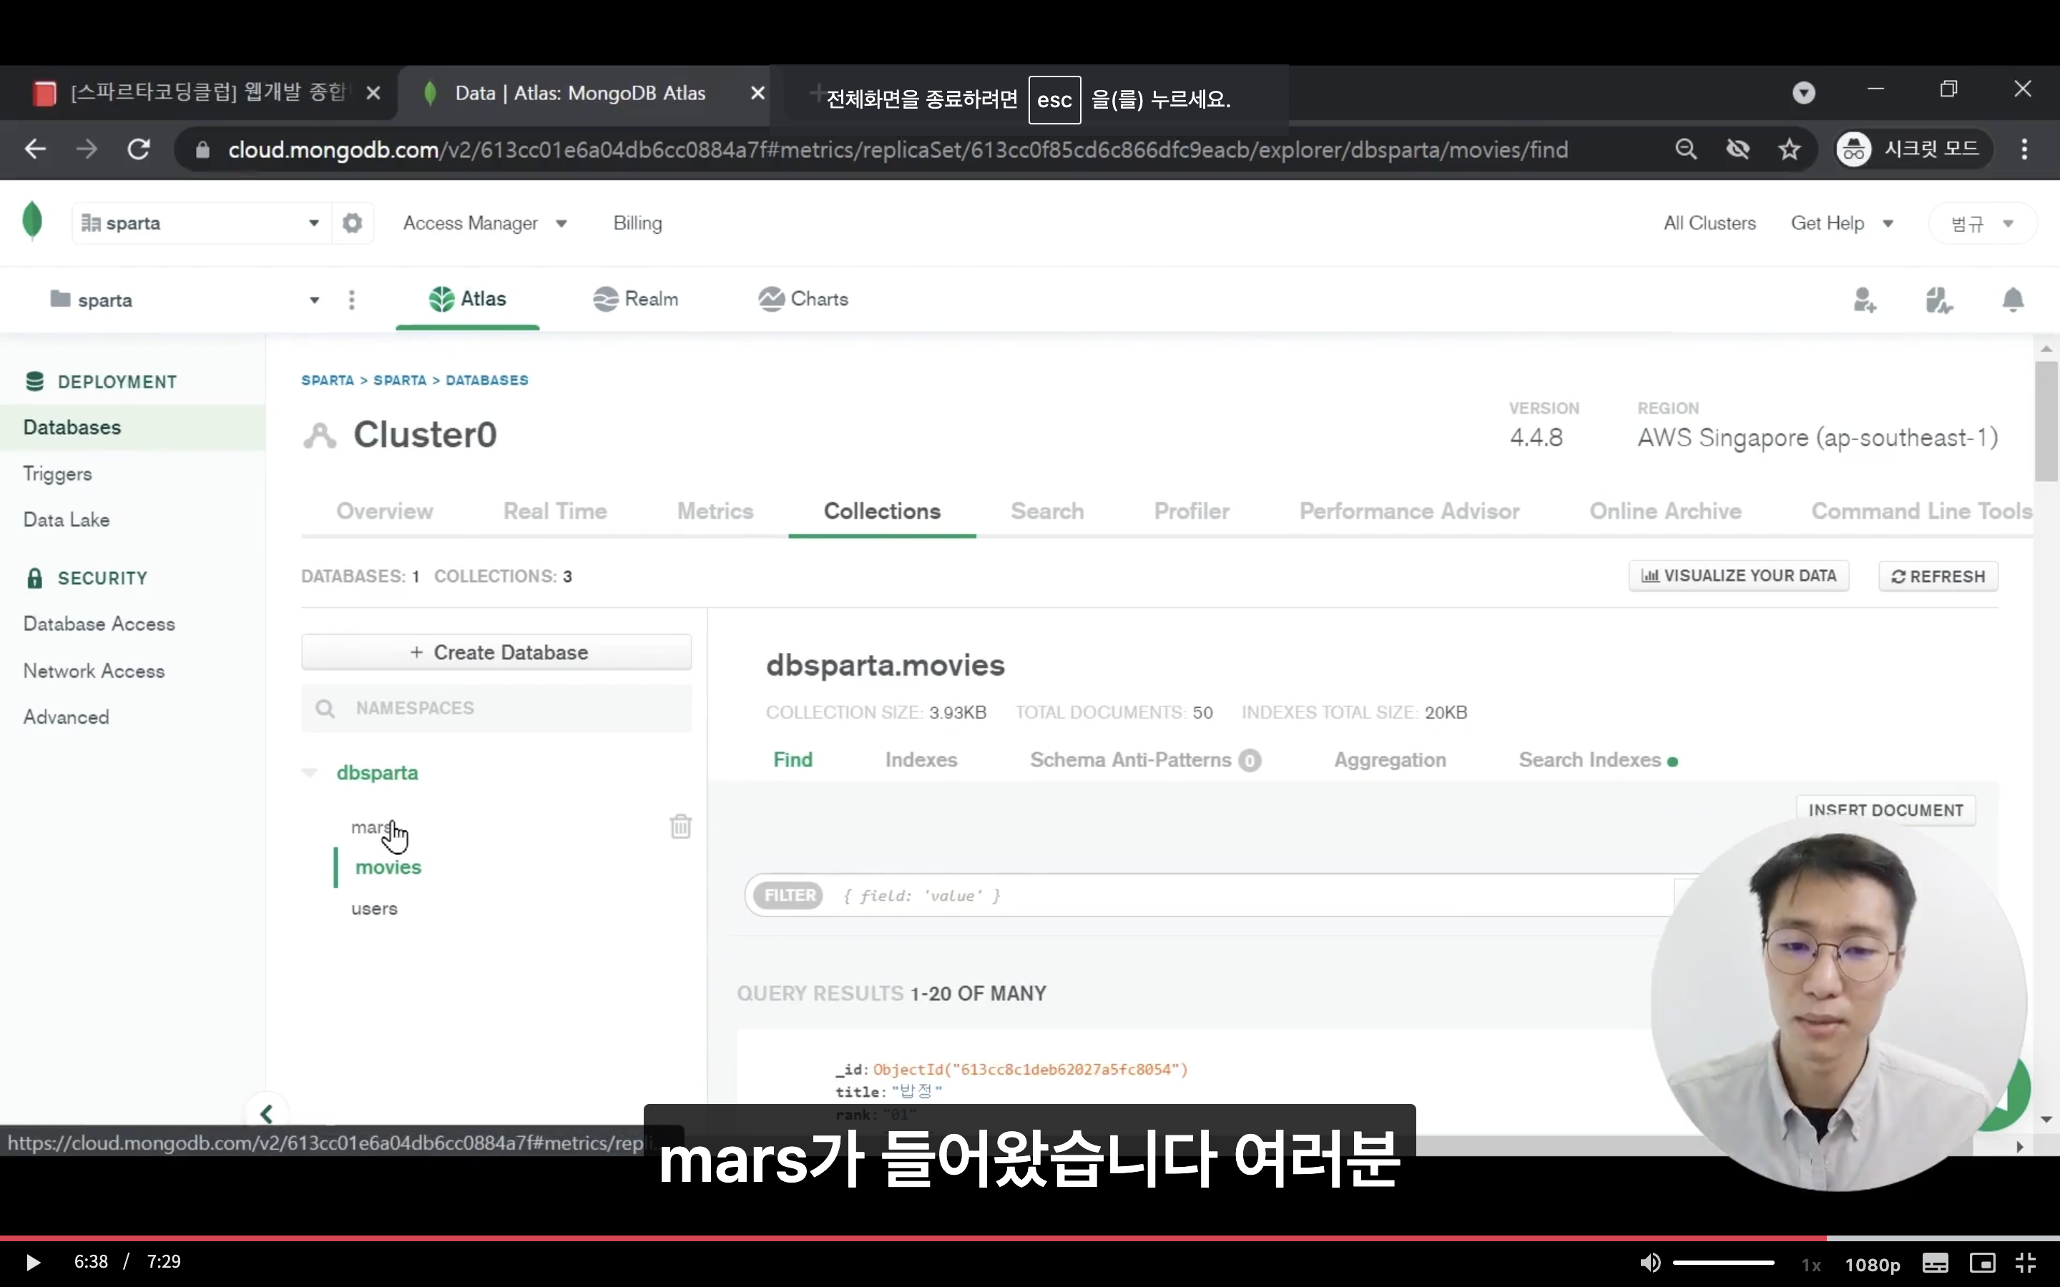Screen dimensions: 2060x1287
Task: Click the padlock site info icon
Action: [202, 150]
